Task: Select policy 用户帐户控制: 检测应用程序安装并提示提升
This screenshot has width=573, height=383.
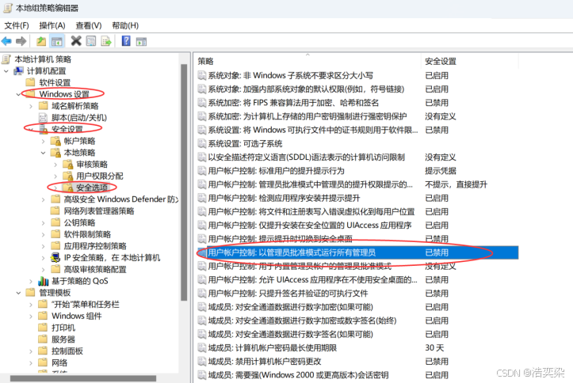Action: (284, 198)
